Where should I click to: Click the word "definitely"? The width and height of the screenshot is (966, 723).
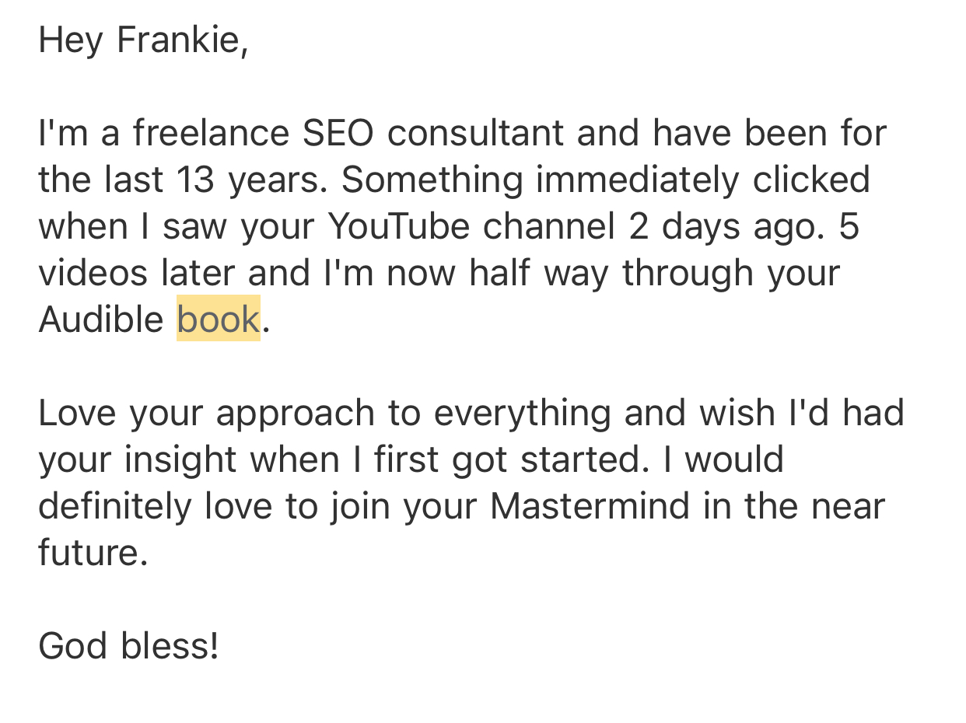[x=115, y=506]
